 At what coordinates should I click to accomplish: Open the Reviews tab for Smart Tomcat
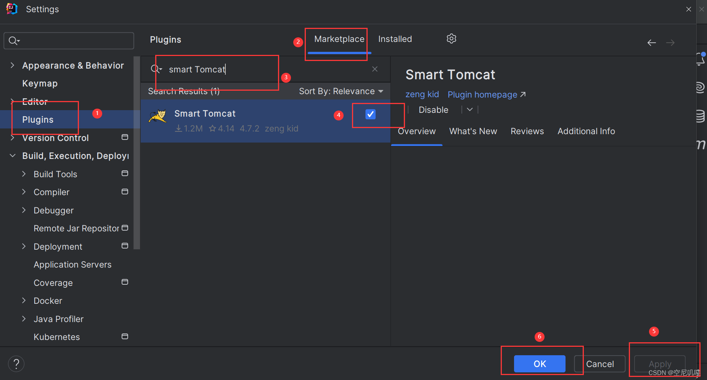tap(527, 131)
